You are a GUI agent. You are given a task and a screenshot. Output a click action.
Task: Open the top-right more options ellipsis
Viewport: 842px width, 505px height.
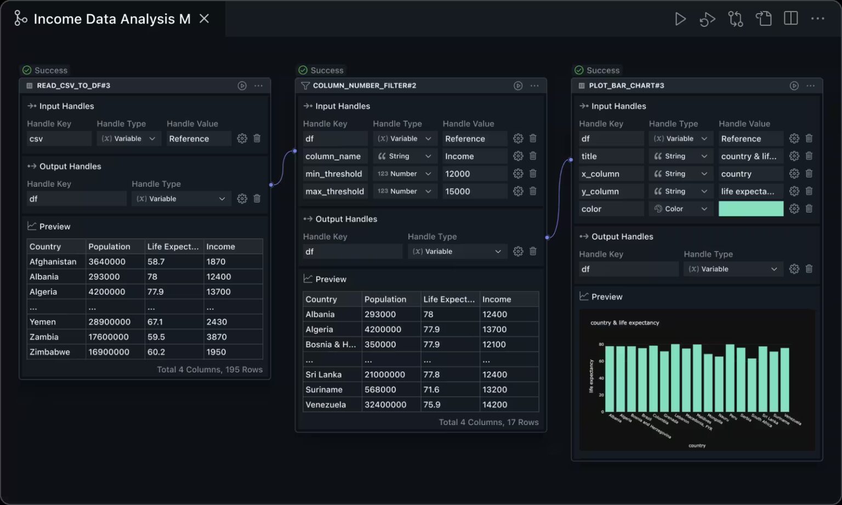click(817, 19)
